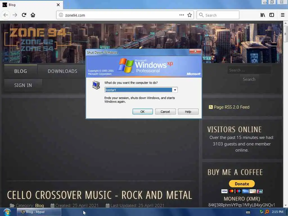Image resolution: width=288 pixels, height=216 pixels.
Task: Click the yellow Donate button
Action: (x=242, y=184)
